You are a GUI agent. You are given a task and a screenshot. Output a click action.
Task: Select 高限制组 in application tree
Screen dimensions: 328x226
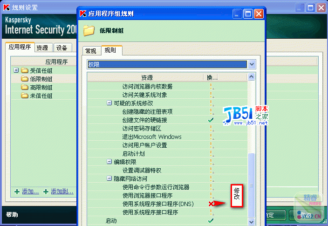point(41,88)
